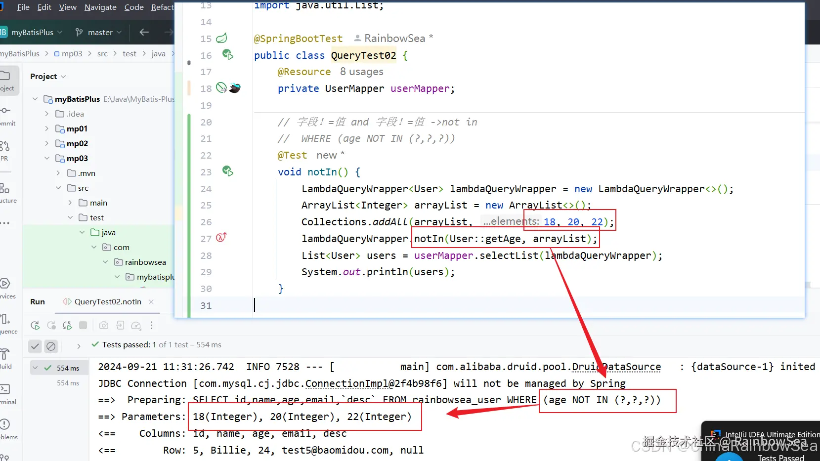Image resolution: width=820 pixels, height=461 pixels.
Task: Collapse the 554 ms test result node
Action: point(35,368)
